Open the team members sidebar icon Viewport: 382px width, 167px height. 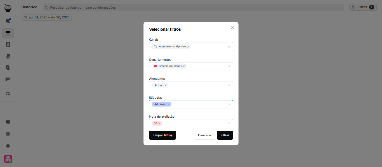point(8,94)
